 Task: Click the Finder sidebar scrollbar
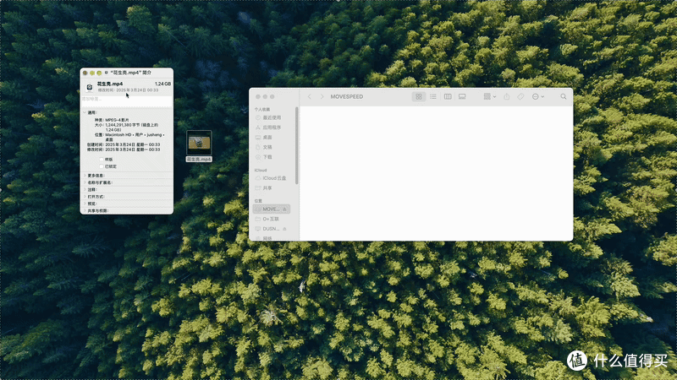coord(297,145)
